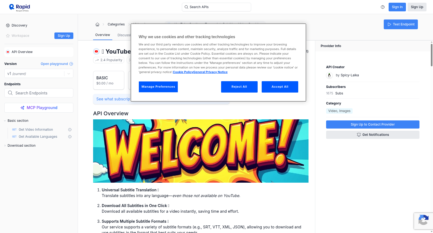
Task: Reject All cookies
Action: click(239, 87)
